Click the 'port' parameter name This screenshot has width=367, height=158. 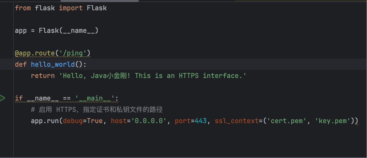[183, 121]
